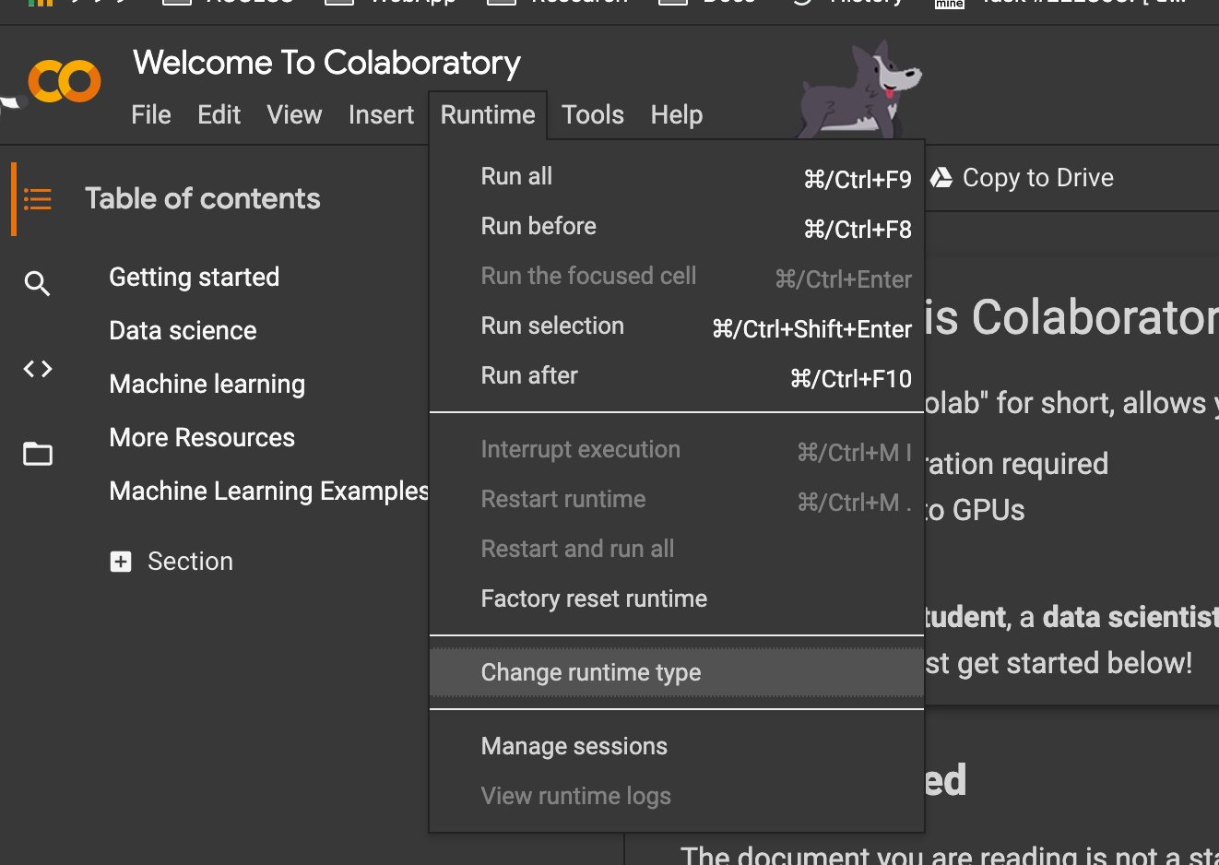1219x865 pixels.
Task: Open the File menu
Action: point(151,115)
